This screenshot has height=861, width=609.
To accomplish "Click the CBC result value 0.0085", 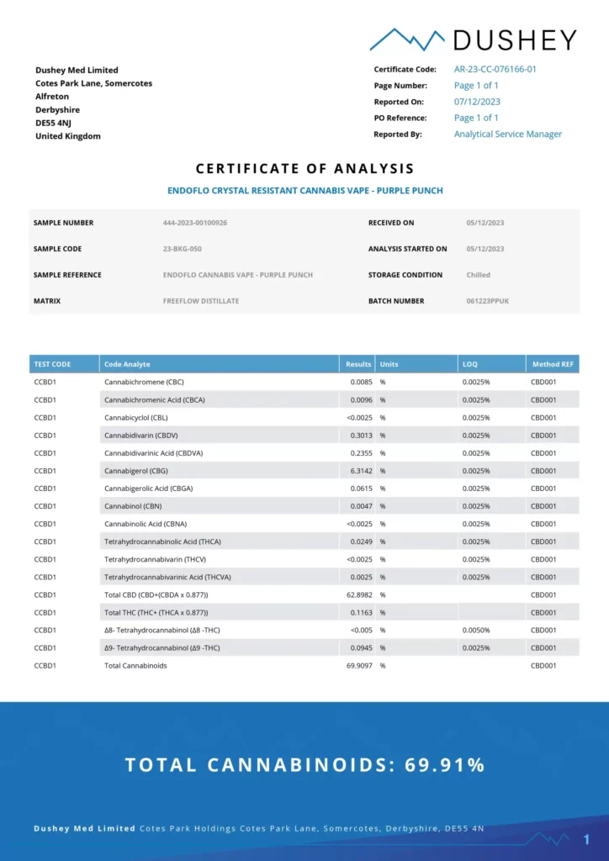I will tap(362, 382).
